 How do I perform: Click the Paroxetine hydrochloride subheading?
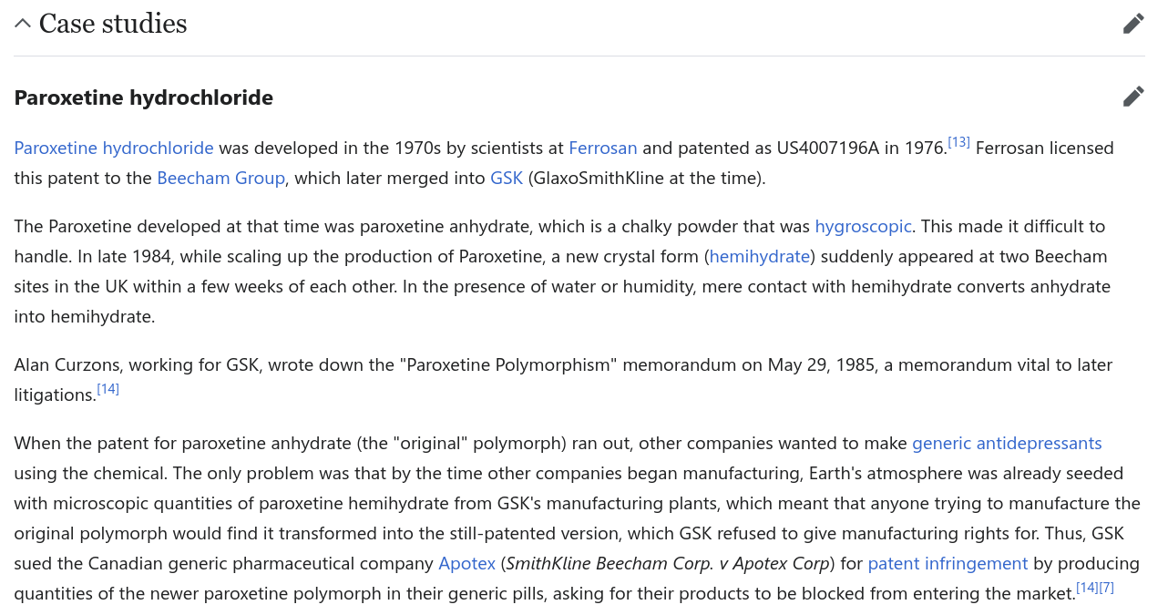coord(144,97)
